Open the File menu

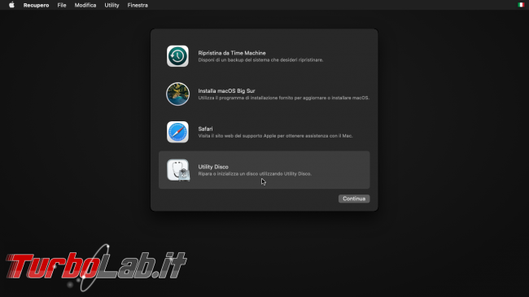[x=62, y=5]
